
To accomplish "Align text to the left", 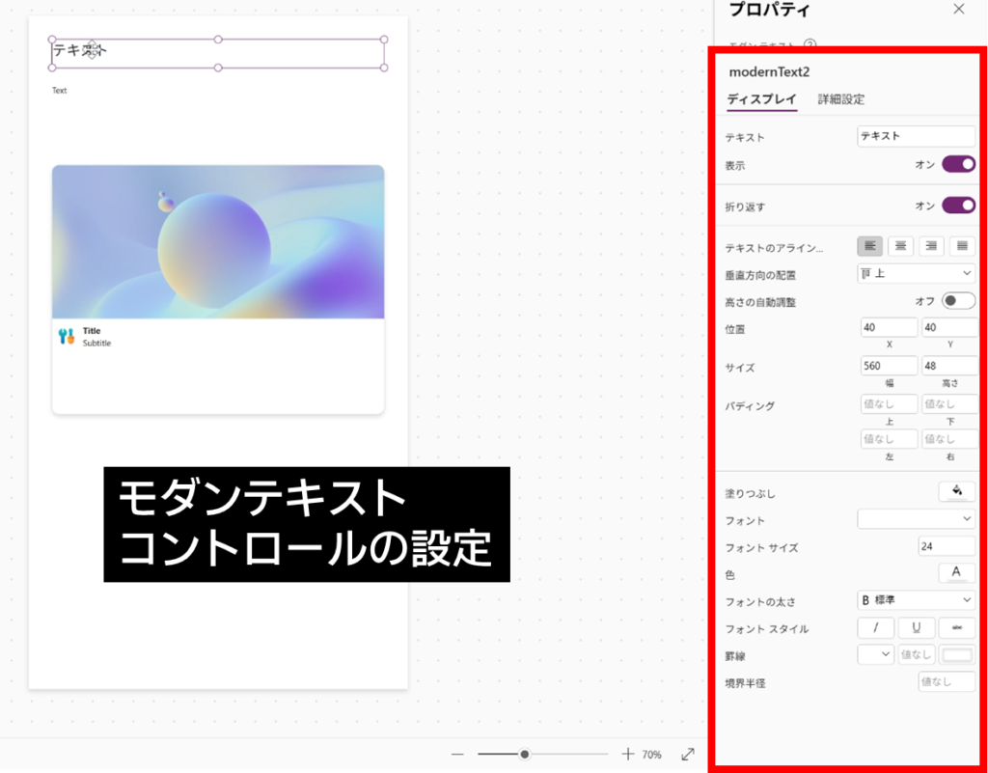I will tap(869, 247).
